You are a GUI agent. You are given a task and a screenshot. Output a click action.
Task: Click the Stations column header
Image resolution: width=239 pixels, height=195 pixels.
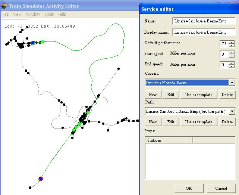(x=169, y=140)
